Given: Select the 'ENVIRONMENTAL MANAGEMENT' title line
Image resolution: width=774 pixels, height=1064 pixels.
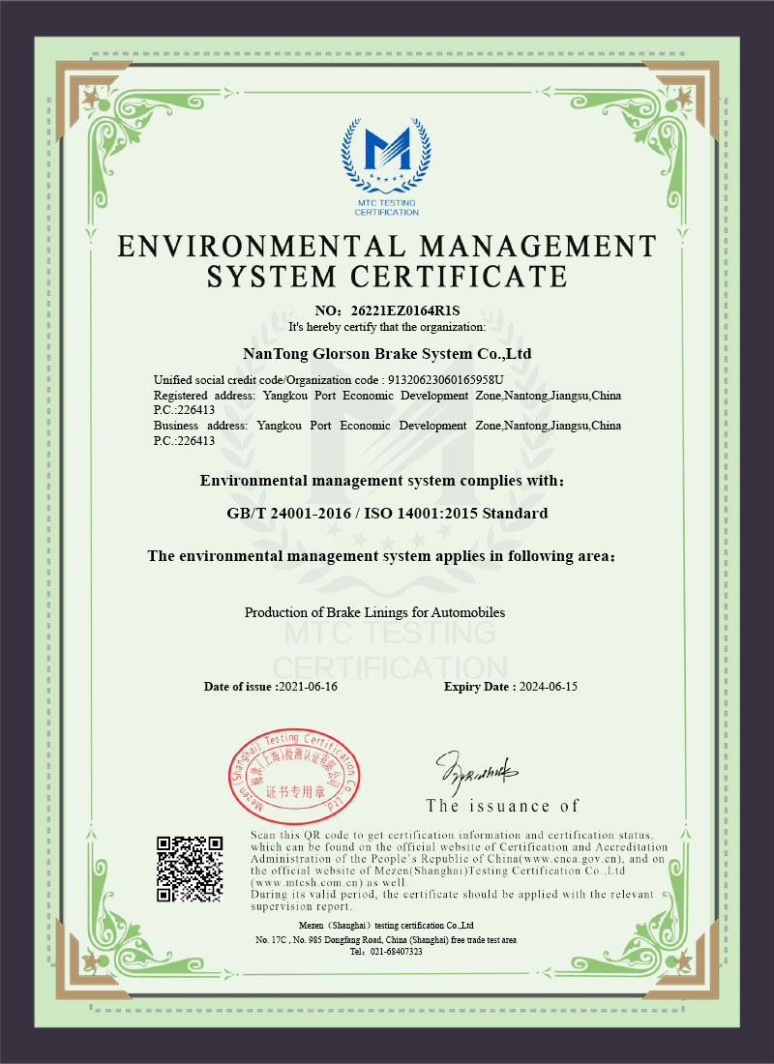Looking at the screenshot, I should point(387,246).
